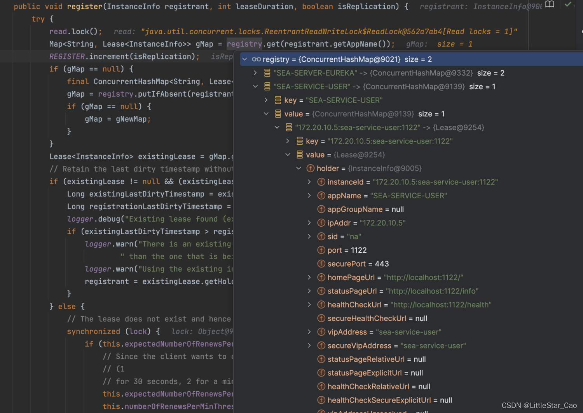The height and width of the screenshot is (413, 583).
Task: Click icon of 172.20.10.5 Lease@9254 entry
Action: coord(289,127)
